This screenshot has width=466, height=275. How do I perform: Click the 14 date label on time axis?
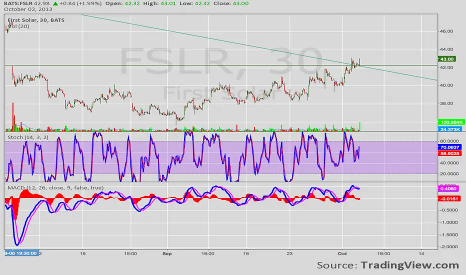[x=421, y=253]
